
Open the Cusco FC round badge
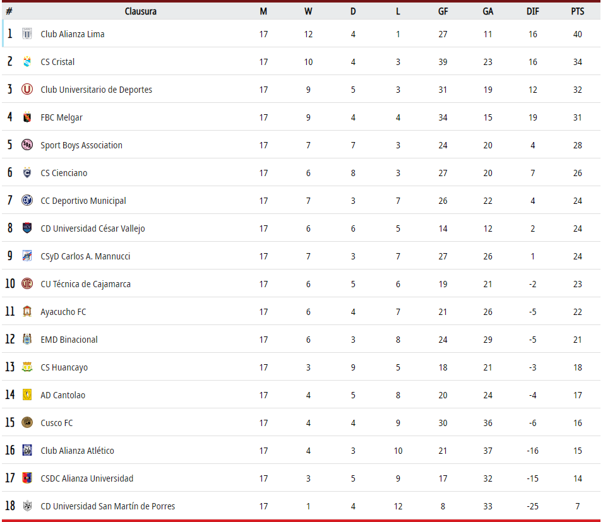tap(27, 422)
